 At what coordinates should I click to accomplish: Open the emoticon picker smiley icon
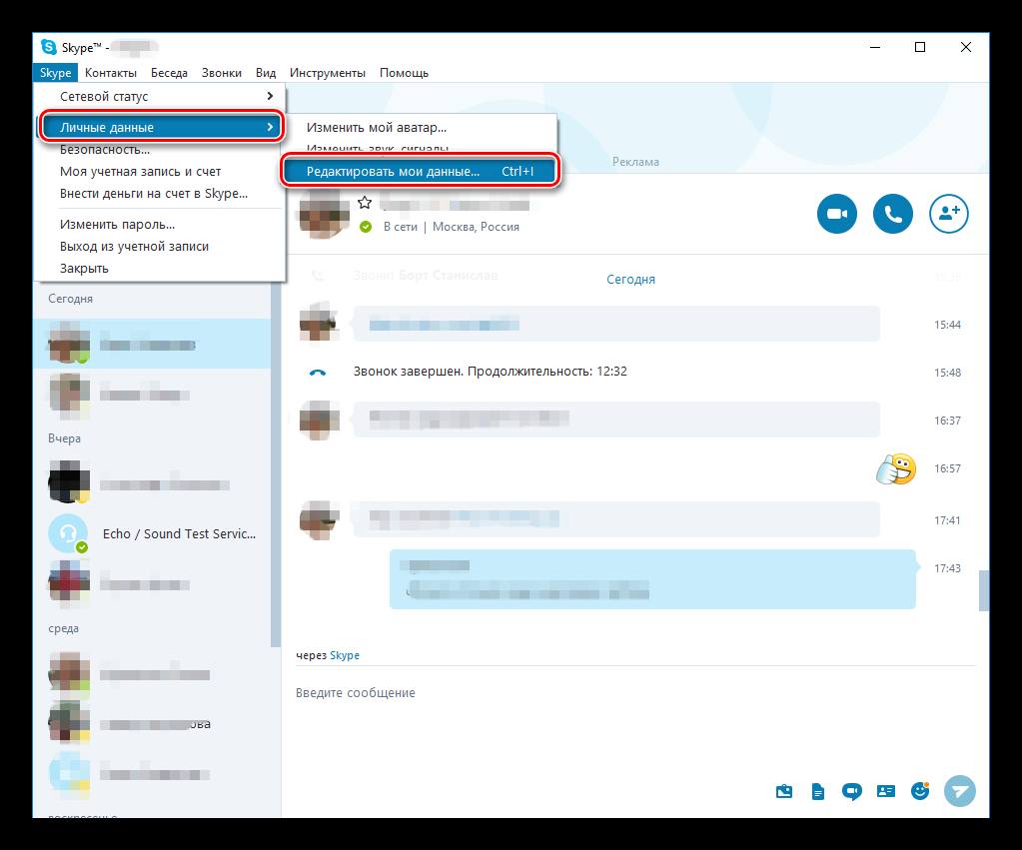[920, 791]
